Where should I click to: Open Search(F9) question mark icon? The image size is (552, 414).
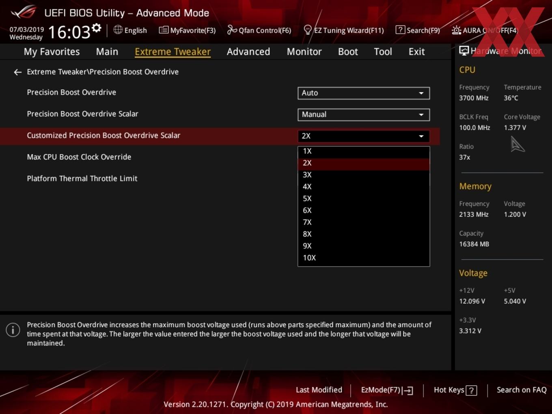(x=400, y=30)
